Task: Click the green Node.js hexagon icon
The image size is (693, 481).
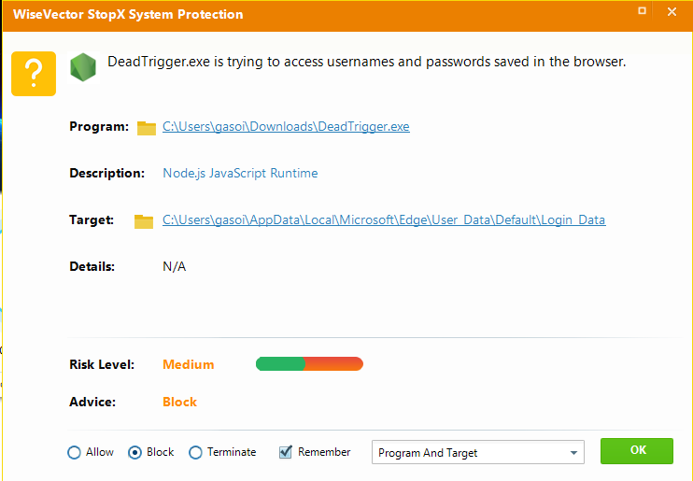Action: point(84,66)
